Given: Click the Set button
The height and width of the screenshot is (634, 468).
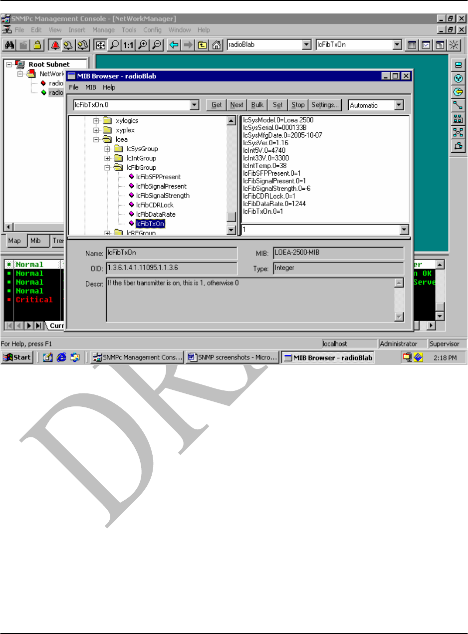Looking at the screenshot, I should [278, 105].
